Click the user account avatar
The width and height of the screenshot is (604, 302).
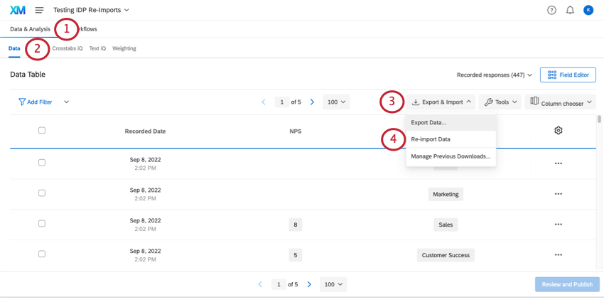tap(588, 10)
